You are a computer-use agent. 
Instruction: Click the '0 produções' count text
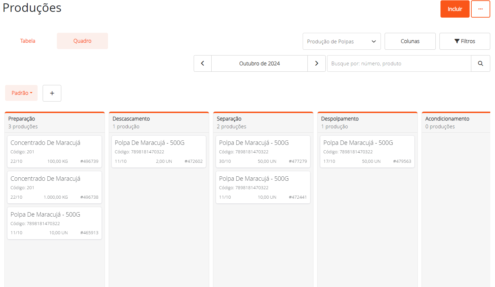pos(440,127)
